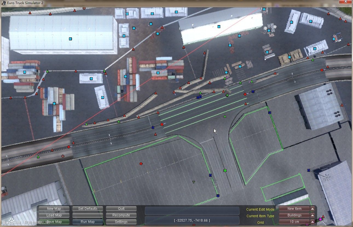Open the editor Settings
353x227 pixels.
click(121, 222)
